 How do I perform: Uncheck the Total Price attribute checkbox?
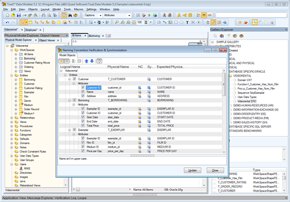point(83,126)
